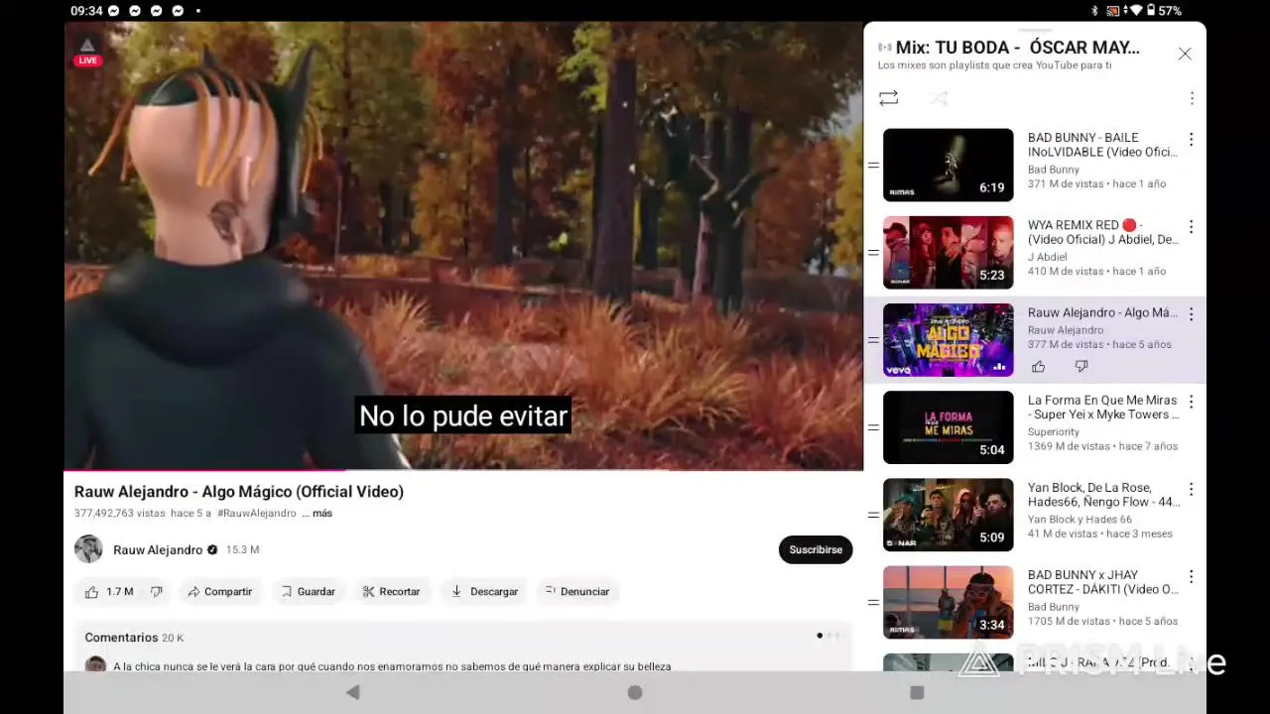Viewport: 1270px width, 714px height.
Task: Open options for Rauw Alejandro Algo Mágico item
Action: [x=1192, y=314]
